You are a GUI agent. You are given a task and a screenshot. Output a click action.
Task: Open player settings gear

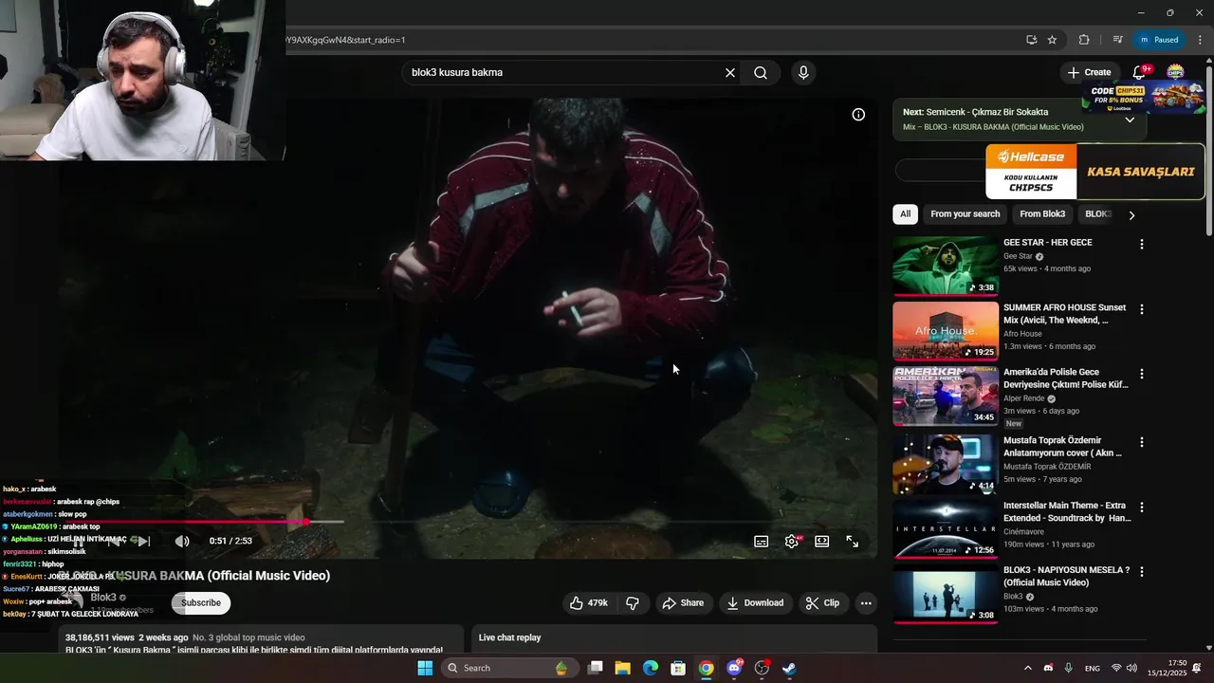pyautogui.click(x=792, y=541)
